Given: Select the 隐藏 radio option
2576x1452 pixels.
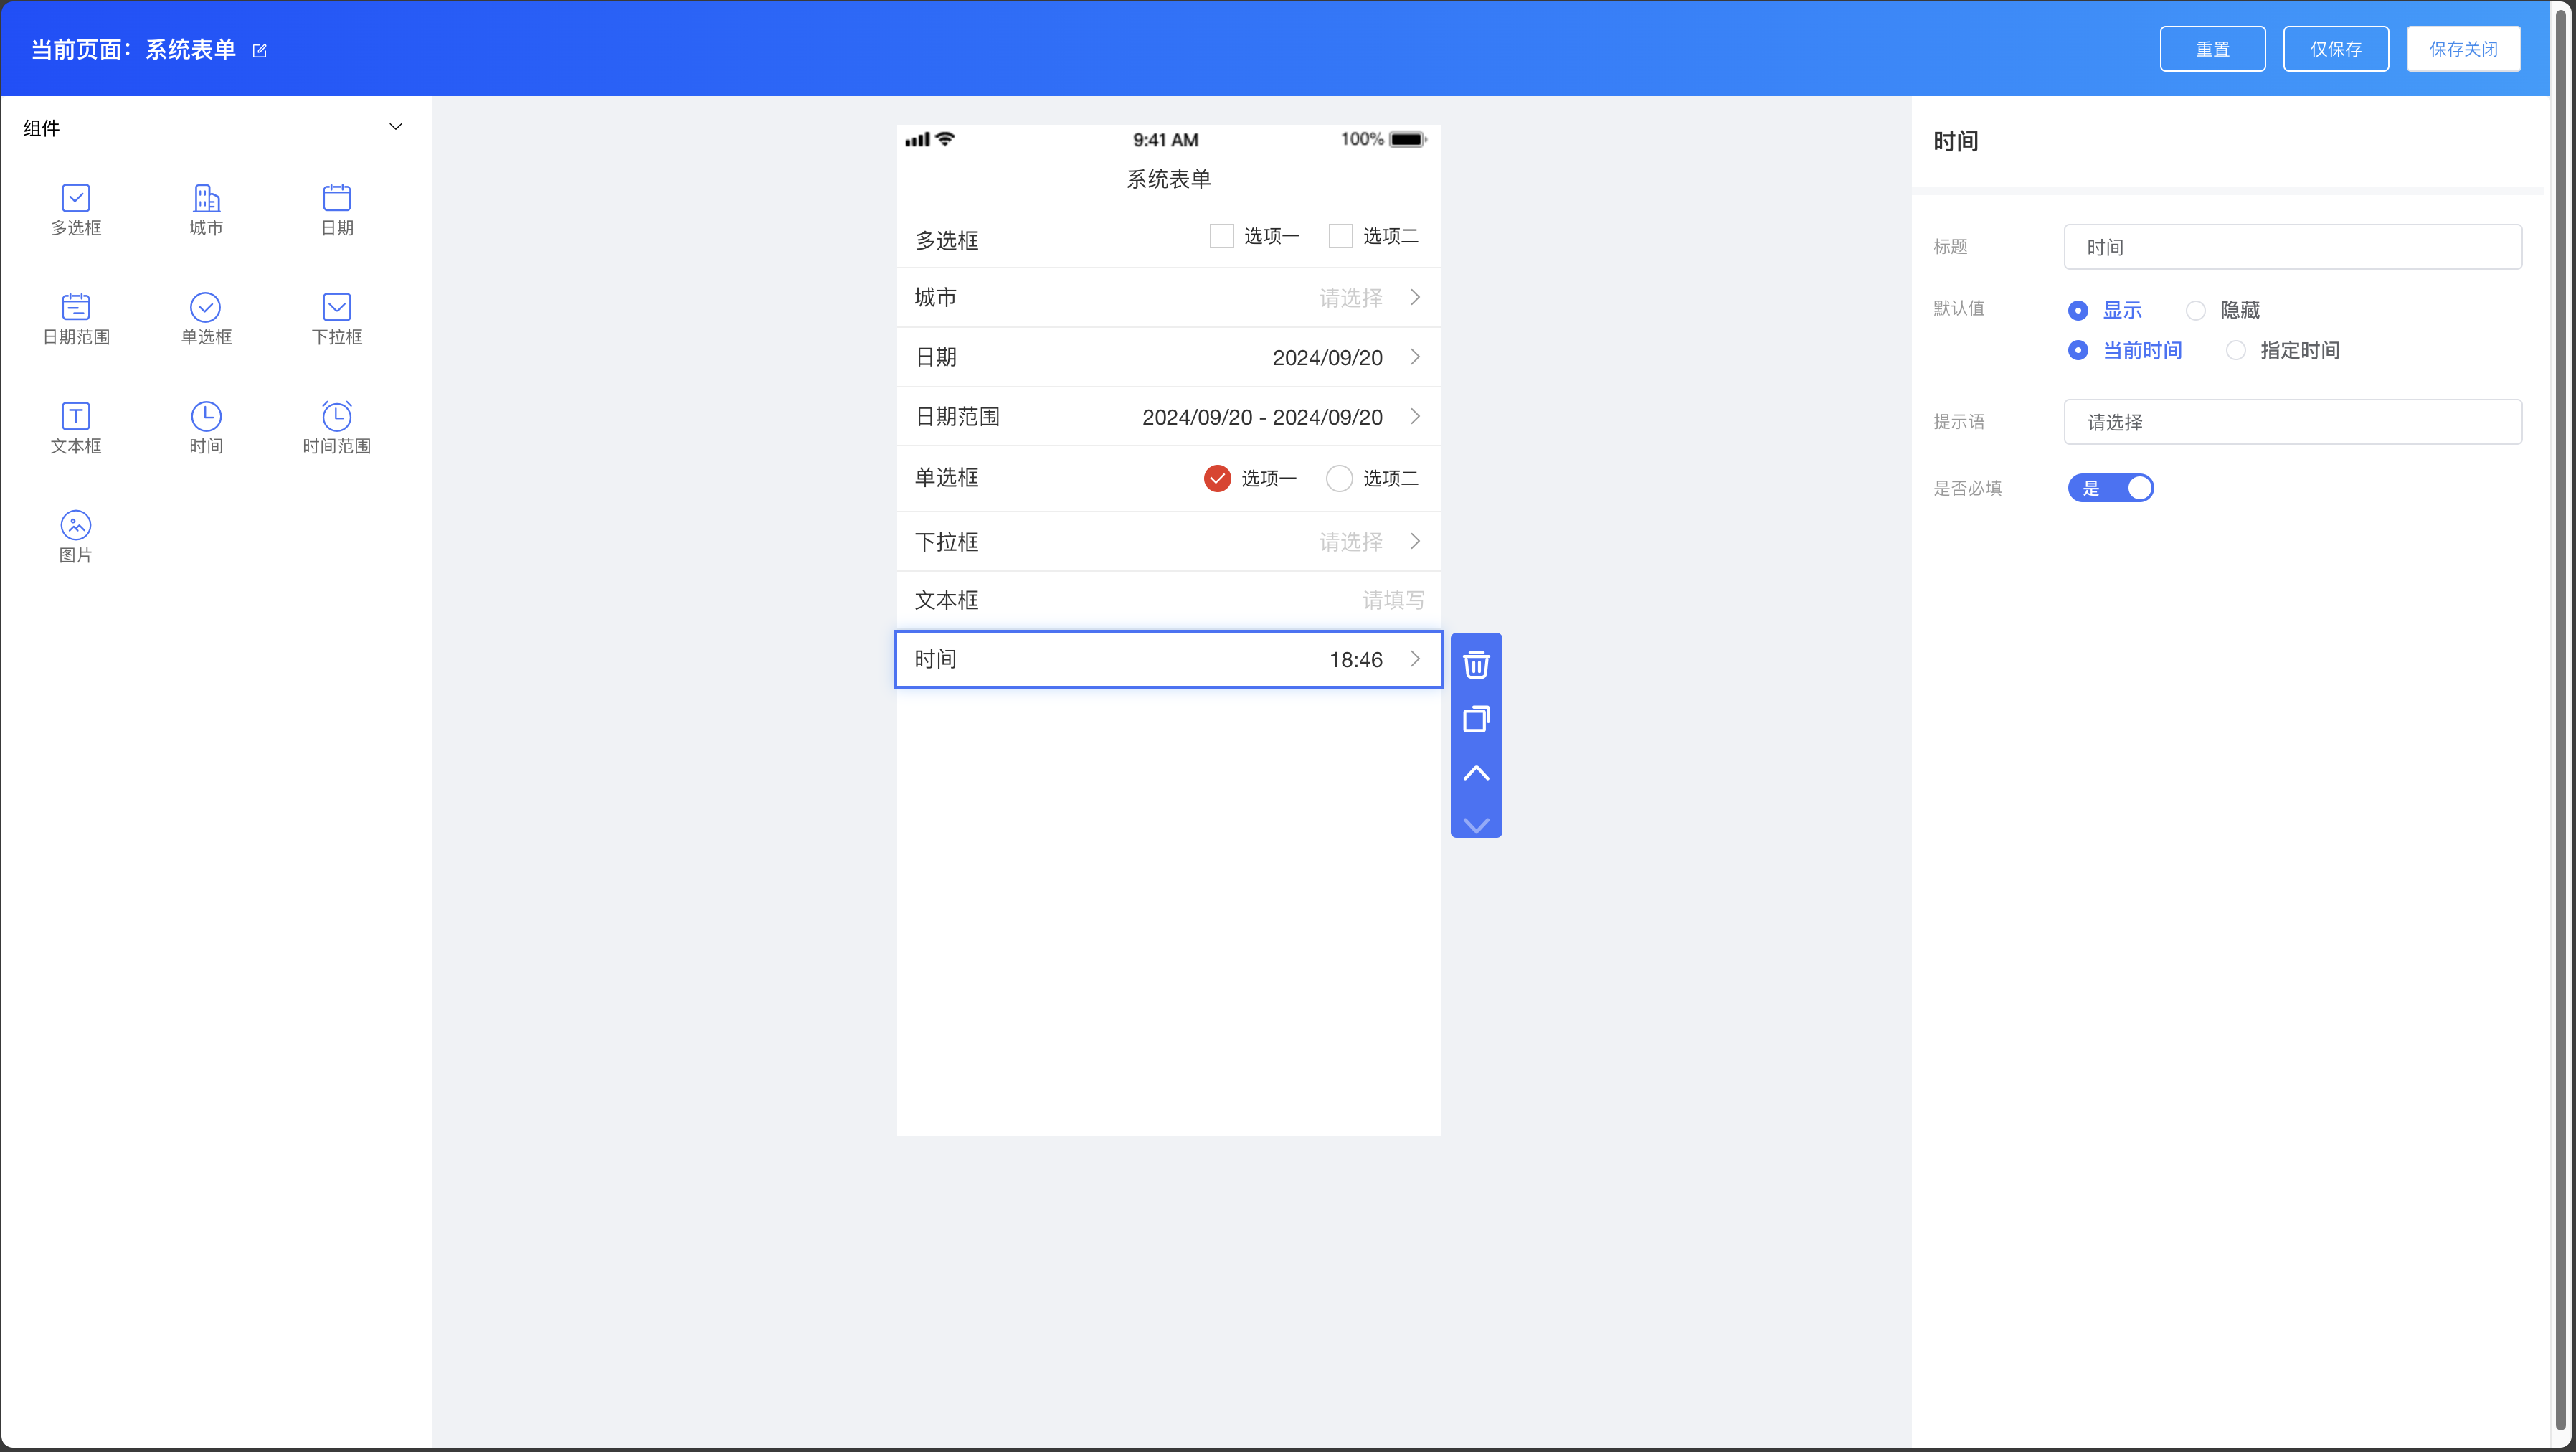Looking at the screenshot, I should [2196, 311].
